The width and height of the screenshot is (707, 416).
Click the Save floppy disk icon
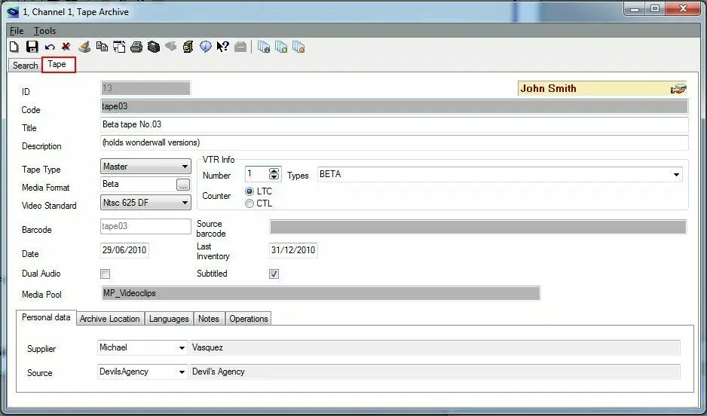coord(32,47)
